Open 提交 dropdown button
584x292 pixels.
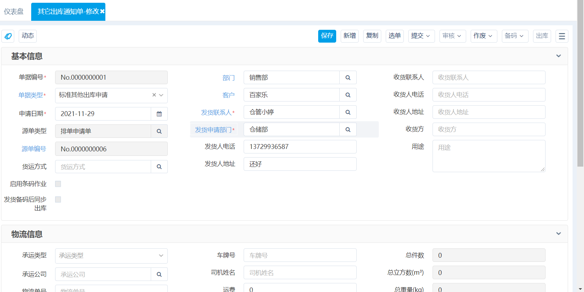[x=421, y=36]
